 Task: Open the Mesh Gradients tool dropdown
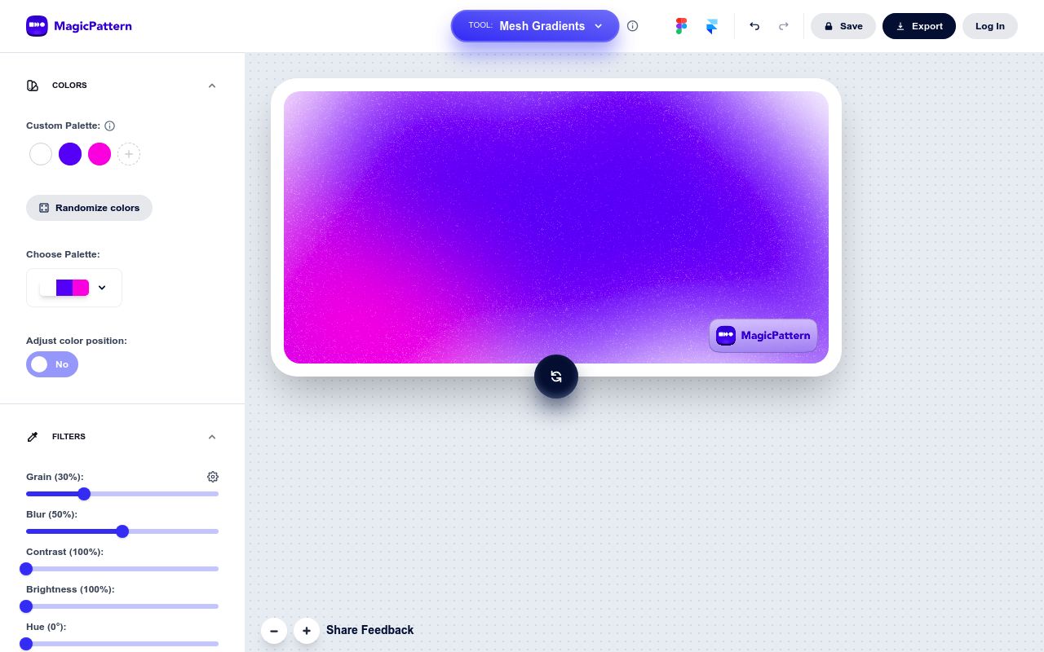(x=535, y=26)
